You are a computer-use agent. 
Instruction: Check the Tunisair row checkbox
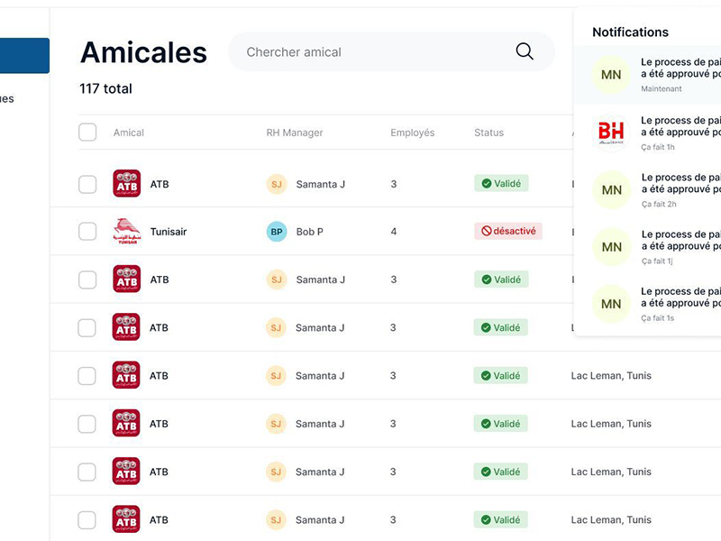coord(87,232)
